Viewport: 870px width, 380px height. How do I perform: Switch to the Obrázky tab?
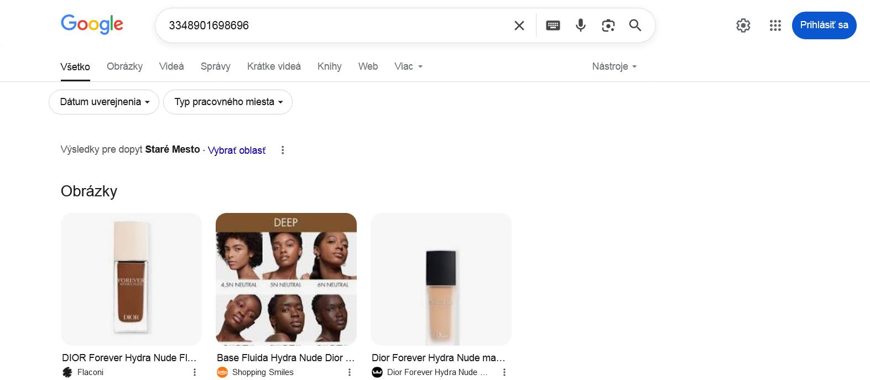124,66
